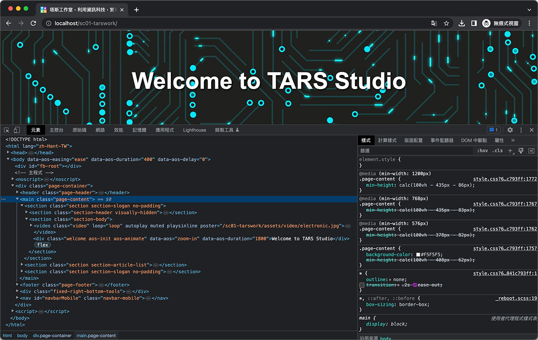The height and width of the screenshot is (340, 538).
Task: Open Chrome three-dot menu
Action: tap(529, 23)
